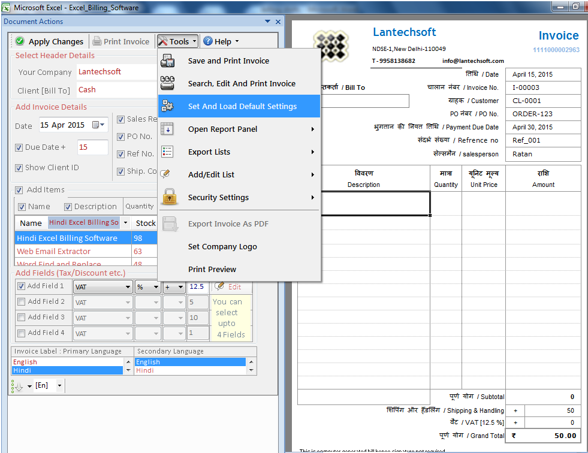
Task: Click the Print Invoice printer icon
Action: [97, 41]
